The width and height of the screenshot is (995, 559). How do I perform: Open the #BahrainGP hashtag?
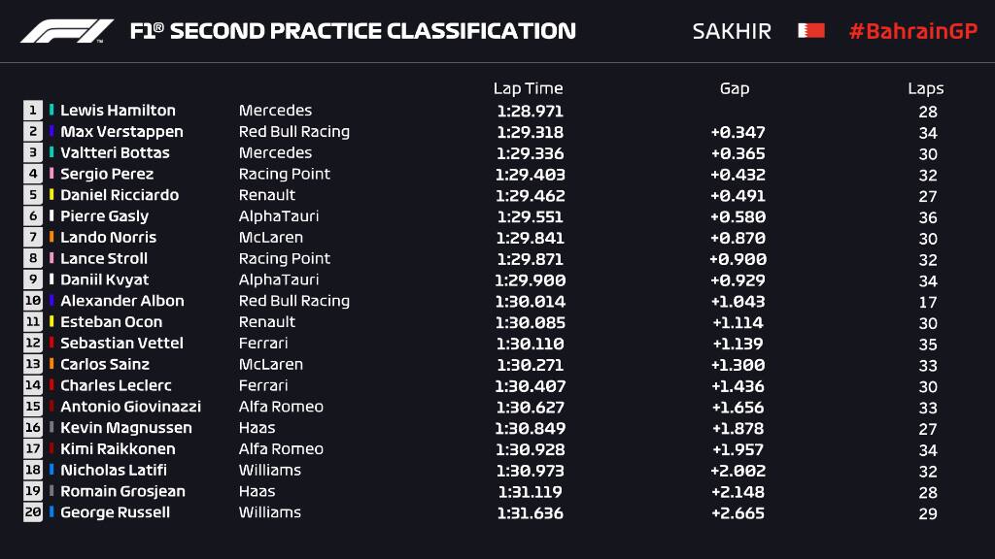(x=912, y=31)
